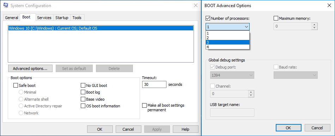Confirm BOOT Advanced Options with OK
335x136 pixels.
(288, 128)
